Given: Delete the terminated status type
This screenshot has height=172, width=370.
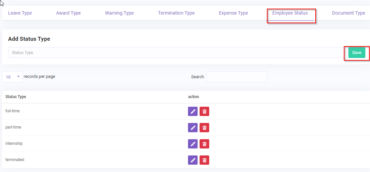Looking at the screenshot, I should click(x=204, y=160).
